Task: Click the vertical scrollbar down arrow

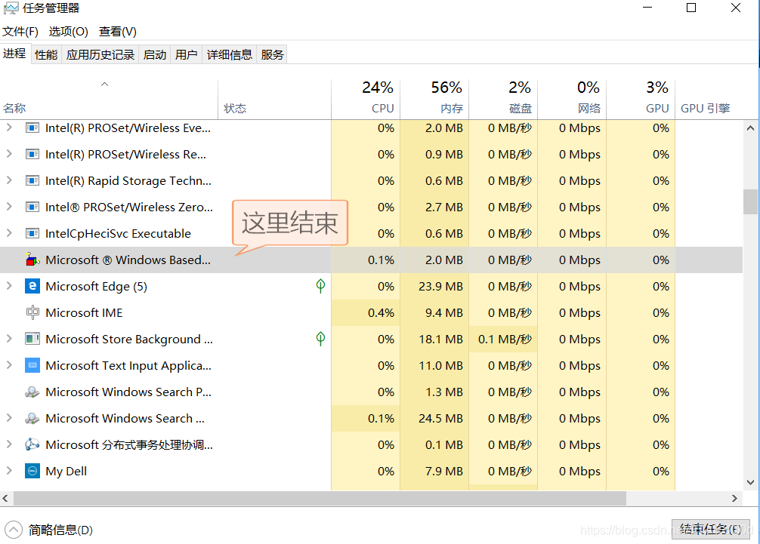Action: click(750, 483)
